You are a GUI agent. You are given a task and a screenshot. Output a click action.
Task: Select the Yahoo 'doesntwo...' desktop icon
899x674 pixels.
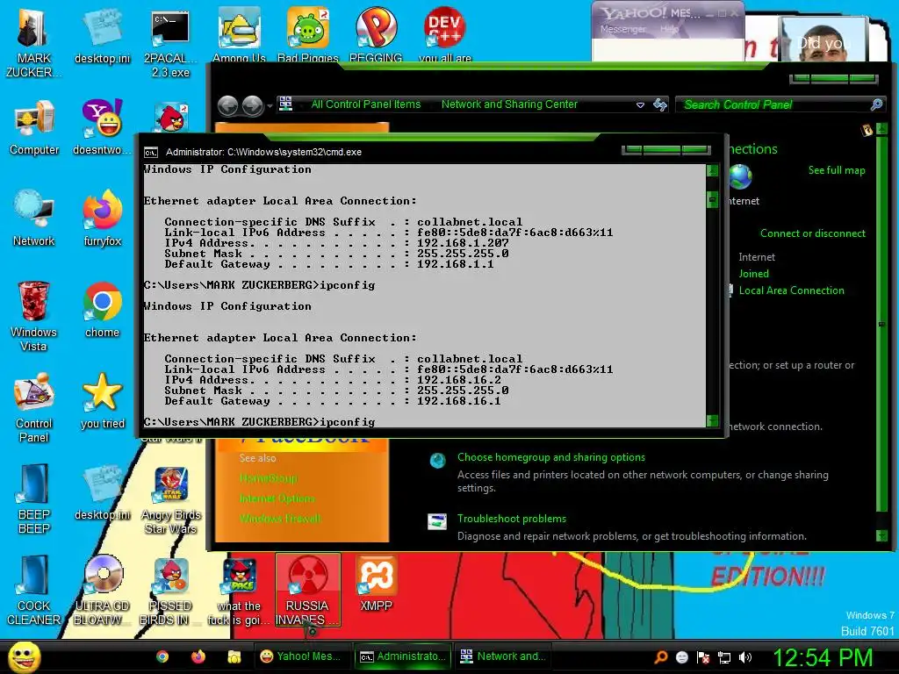102,127
